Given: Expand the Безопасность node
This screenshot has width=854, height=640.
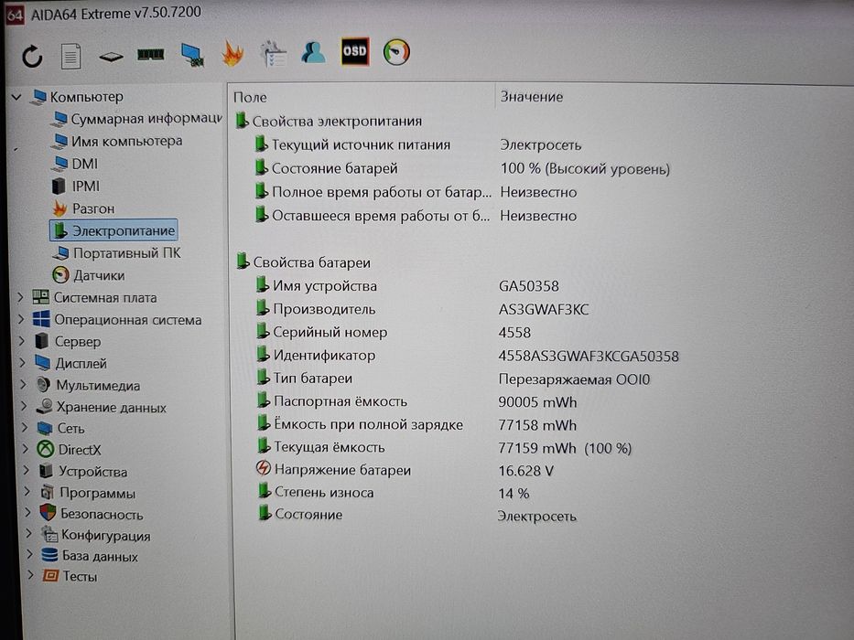Looking at the screenshot, I should [x=28, y=513].
